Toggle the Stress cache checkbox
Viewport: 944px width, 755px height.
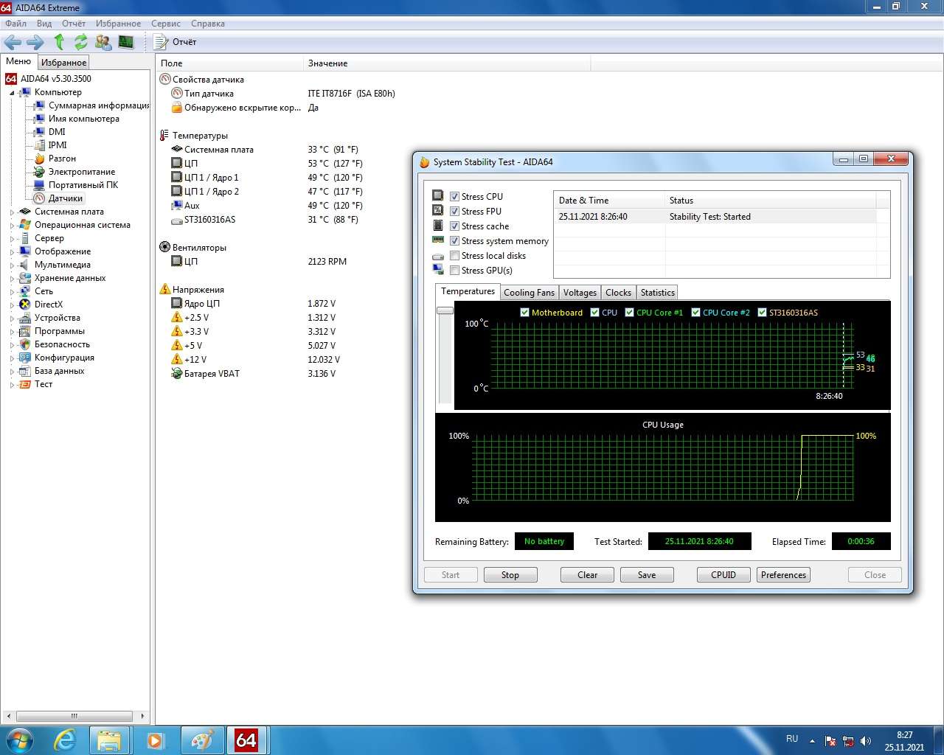454,226
